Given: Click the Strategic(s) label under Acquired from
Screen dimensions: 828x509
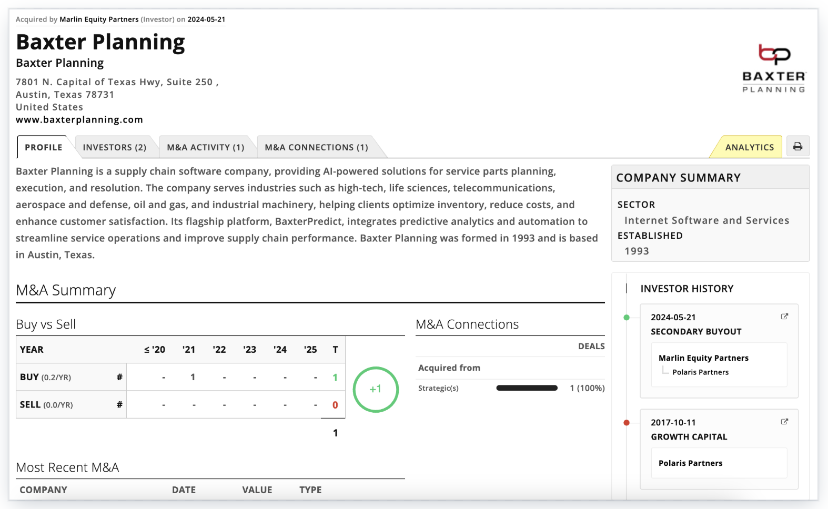Looking at the screenshot, I should (x=438, y=388).
